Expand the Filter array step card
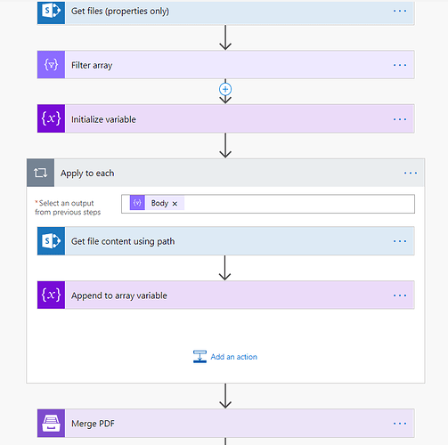The width and height of the screenshot is (448, 445). click(x=225, y=65)
